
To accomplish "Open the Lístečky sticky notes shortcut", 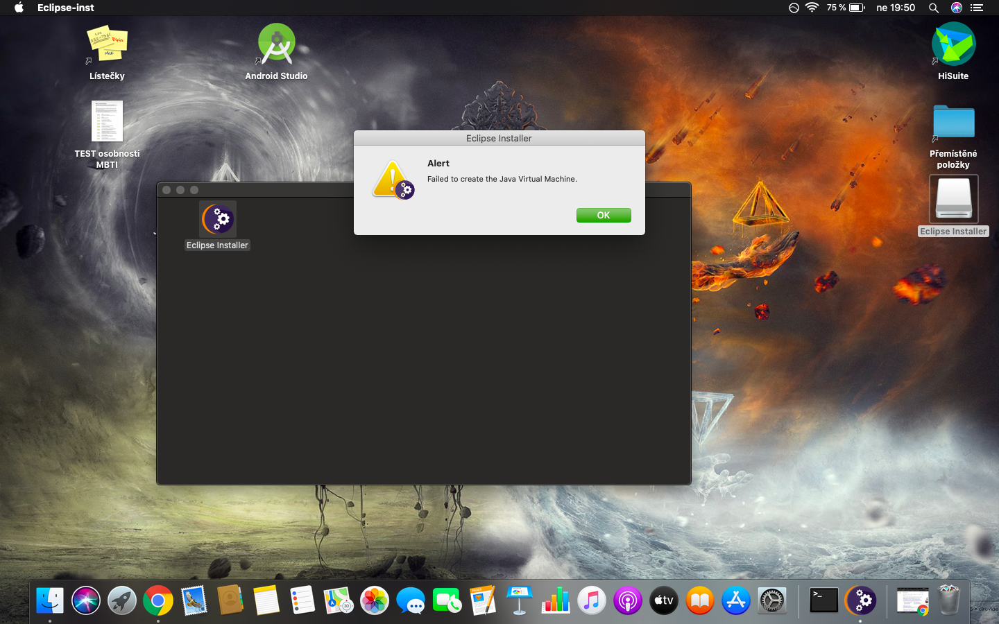I will click(x=107, y=44).
